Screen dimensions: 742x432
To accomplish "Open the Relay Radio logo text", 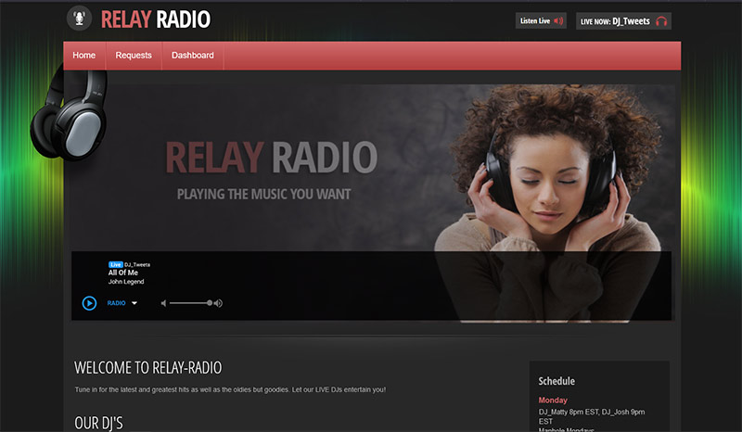I will pyautogui.click(x=156, y=19).
